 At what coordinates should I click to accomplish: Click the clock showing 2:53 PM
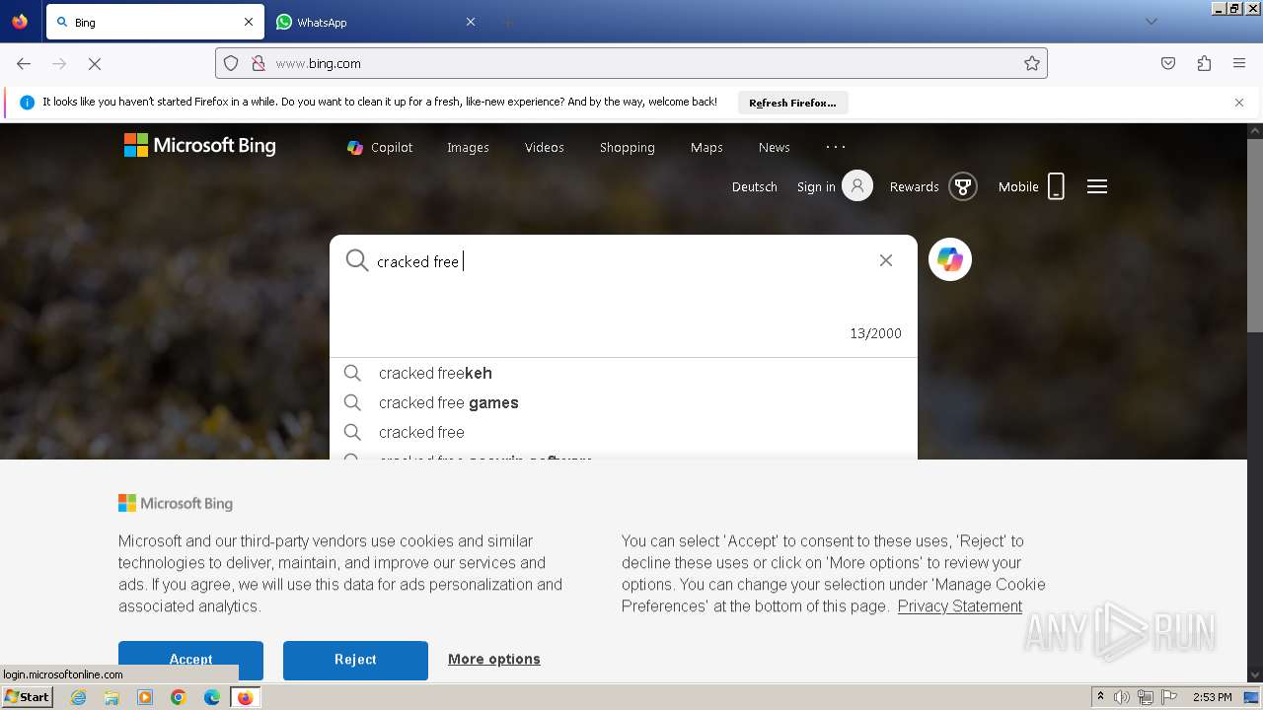click(x=1212, y=697)
